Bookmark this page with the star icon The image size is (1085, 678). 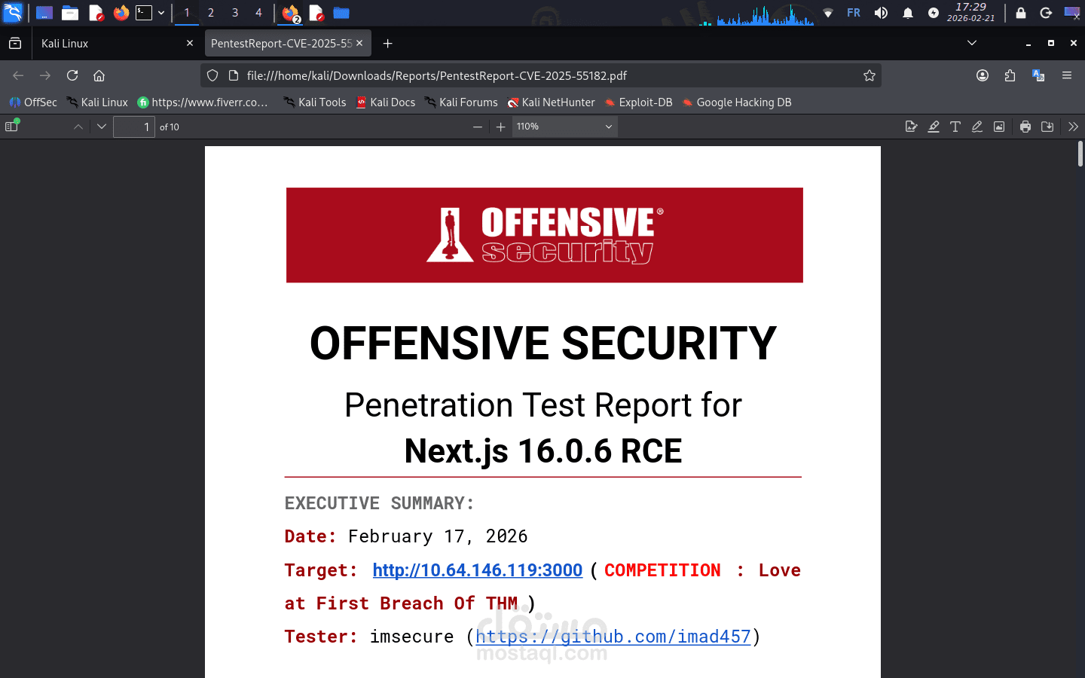click(870, 75)
